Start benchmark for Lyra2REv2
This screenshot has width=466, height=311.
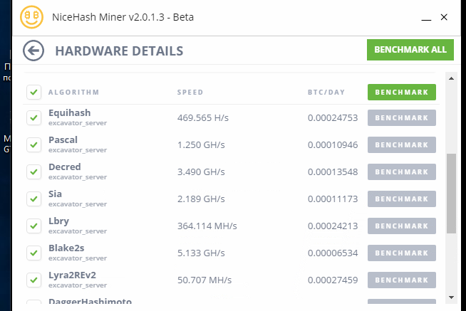pyautogui.click(x=401, y=280)
